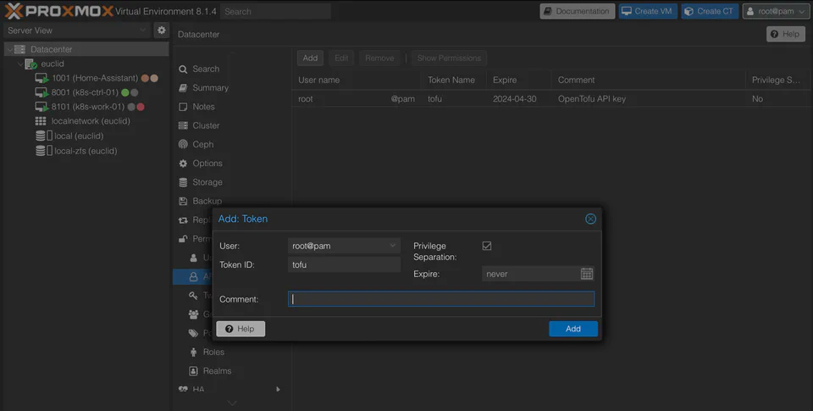Open the Roles menu item
Screen dimensions: 813x411
pos(213,352)
